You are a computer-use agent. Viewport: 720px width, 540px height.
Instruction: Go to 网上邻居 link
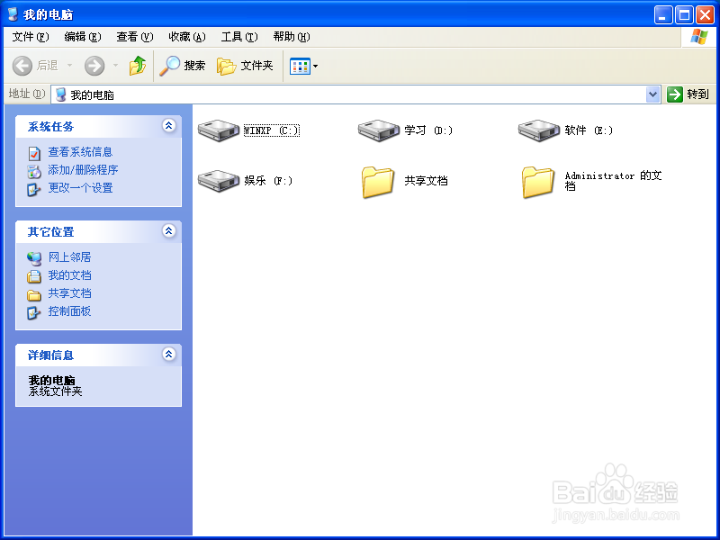tap(70, 257)
